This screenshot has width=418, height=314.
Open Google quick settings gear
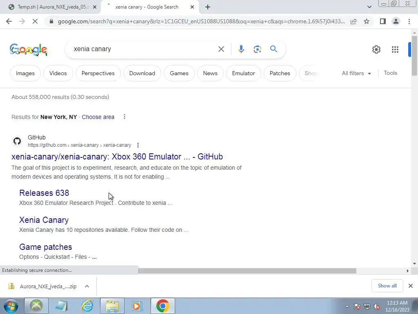(376, 49)
